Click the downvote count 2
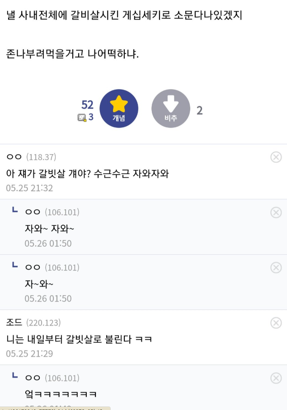 [200, 110]
